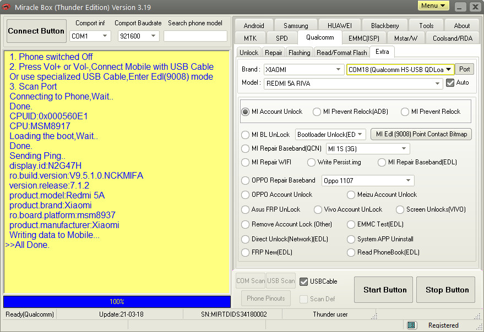The width and height of the screenshot is (484, 332).
Task: Click the 100% progress bar
Action: click(117, 302)
